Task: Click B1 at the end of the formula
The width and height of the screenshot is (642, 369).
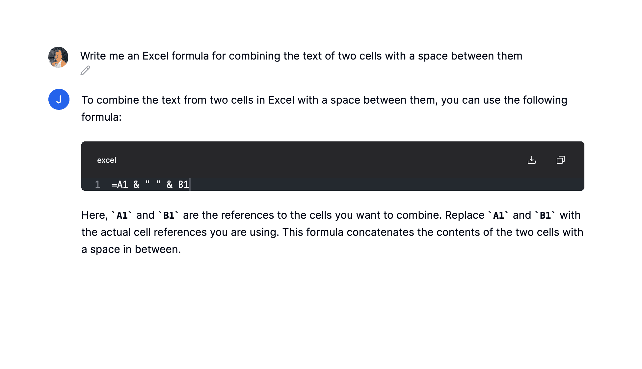Action: click(183, 184)
